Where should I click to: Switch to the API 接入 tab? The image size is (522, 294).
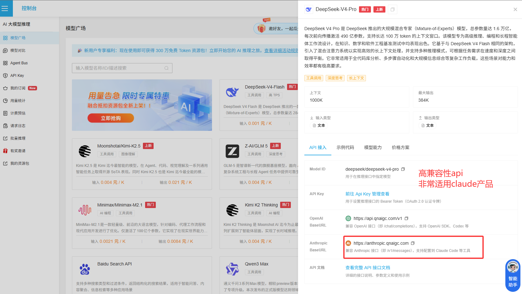click(x=318, y=147)
